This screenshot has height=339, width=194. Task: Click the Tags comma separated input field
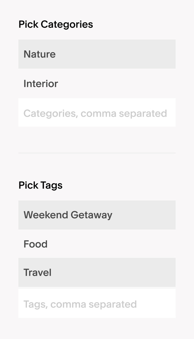pos(97,303)
